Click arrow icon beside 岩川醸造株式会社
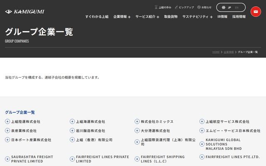The width and height of the screenshot is (266, 166). pos(72,131)
